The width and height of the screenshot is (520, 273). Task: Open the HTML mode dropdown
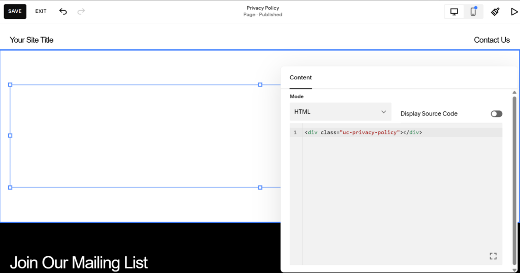click(x=340, y=112)
